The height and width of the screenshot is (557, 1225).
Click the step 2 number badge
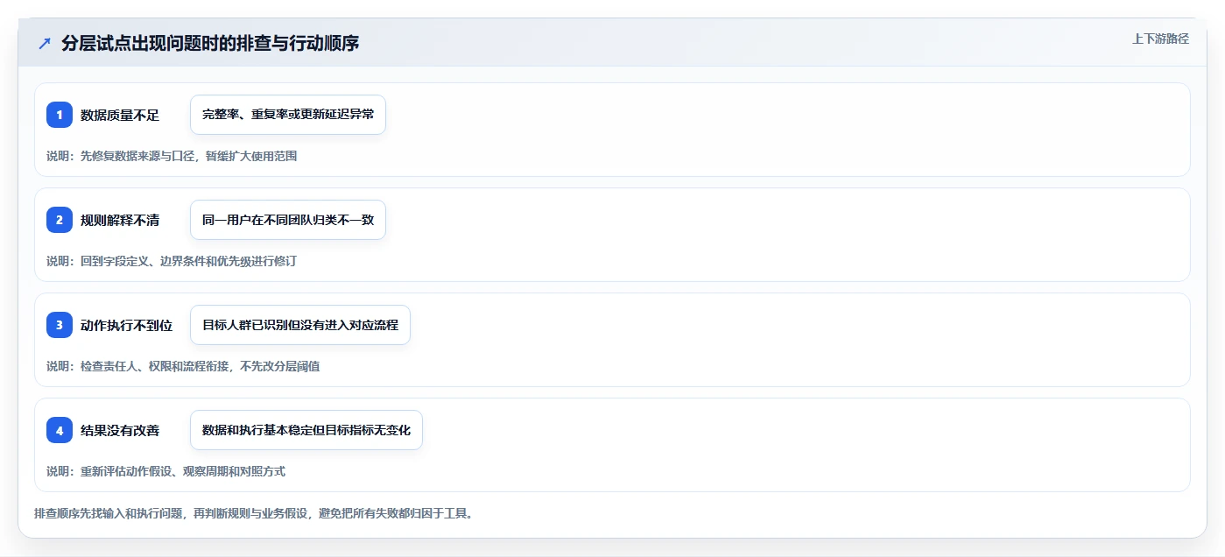60,220
